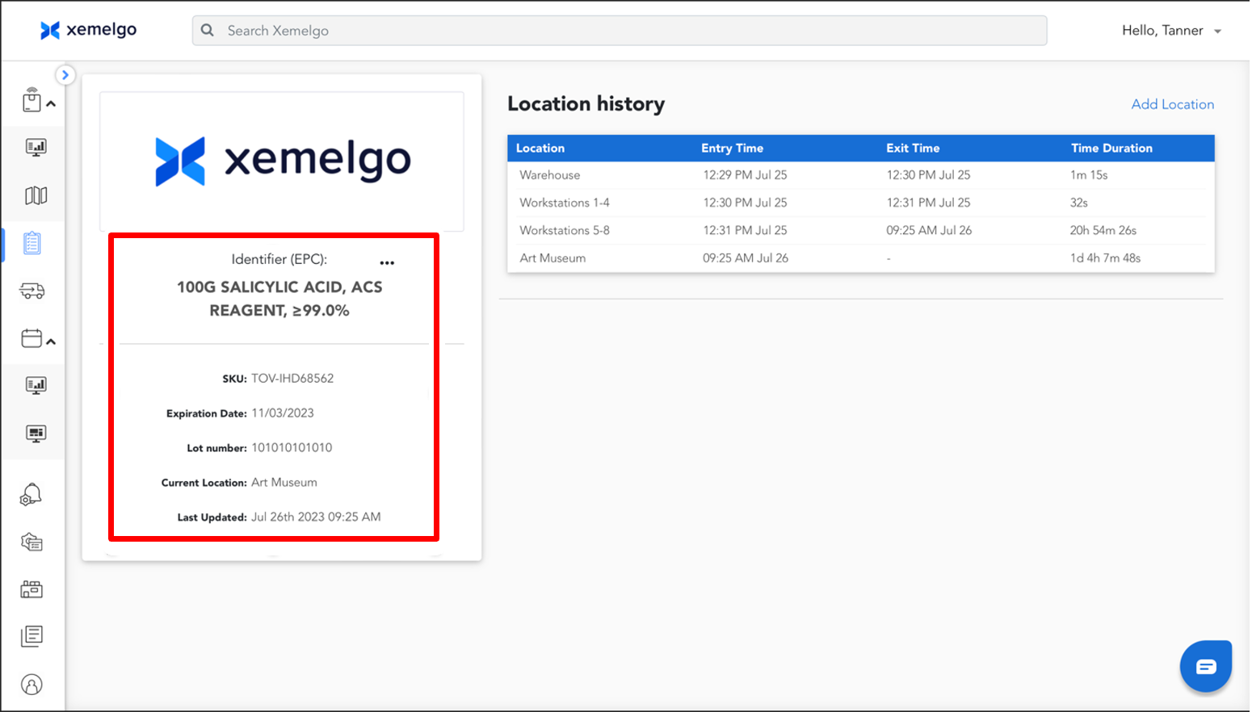This screenshot has height=712, width=1252.
Task: Select the Art Museum row in the table
Action: tap(861, 258)
